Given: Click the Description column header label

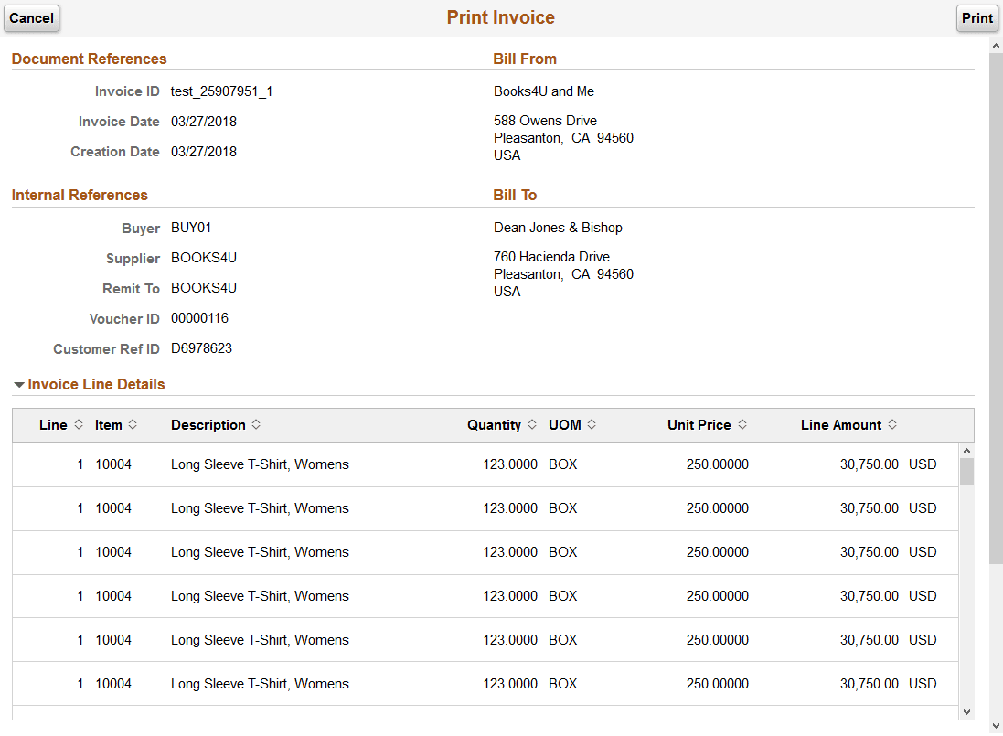Looking at the screenshot, I should [208, 424].
